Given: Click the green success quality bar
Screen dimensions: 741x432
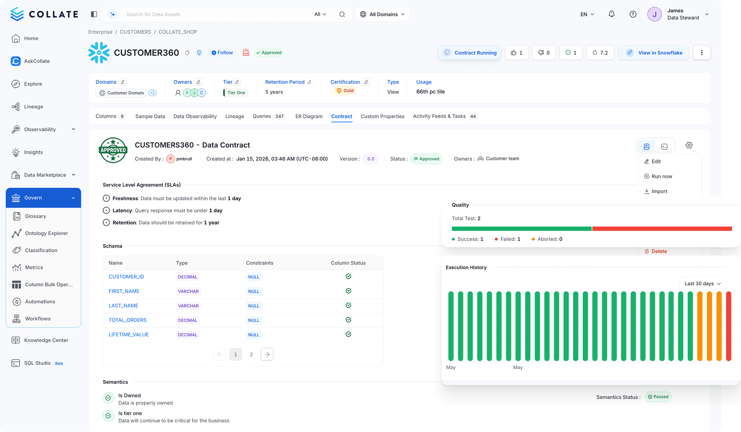Looking at the screenshot, I should [x=522, y=229].
